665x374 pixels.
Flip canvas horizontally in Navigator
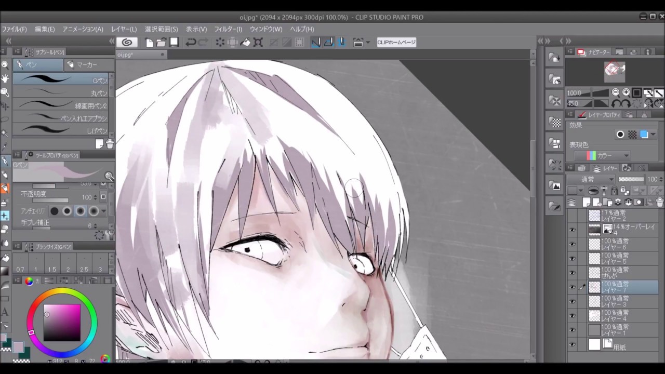pos(648,104)
